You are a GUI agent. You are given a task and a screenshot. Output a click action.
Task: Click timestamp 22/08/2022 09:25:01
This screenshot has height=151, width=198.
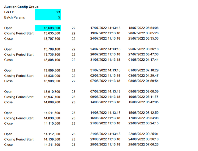click(144, 134)
